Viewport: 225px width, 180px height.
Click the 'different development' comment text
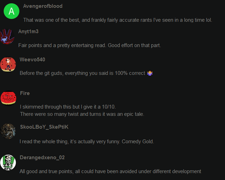(110, 171)
